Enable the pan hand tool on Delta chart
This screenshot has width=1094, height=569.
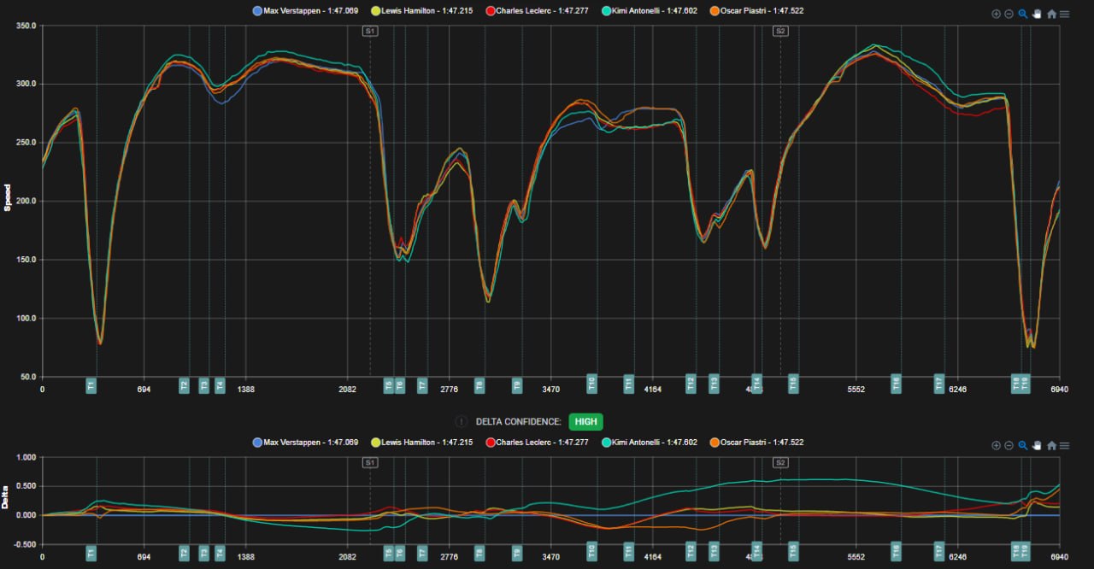[x=1036, y=445]
